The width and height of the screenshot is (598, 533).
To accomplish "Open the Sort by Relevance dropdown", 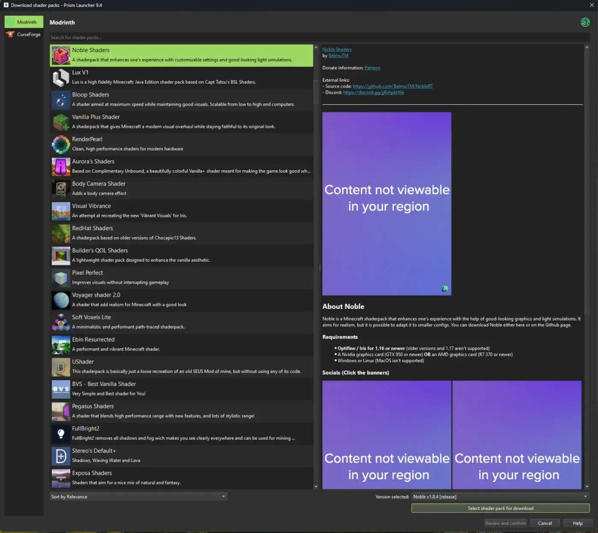I will pos(138,496).
